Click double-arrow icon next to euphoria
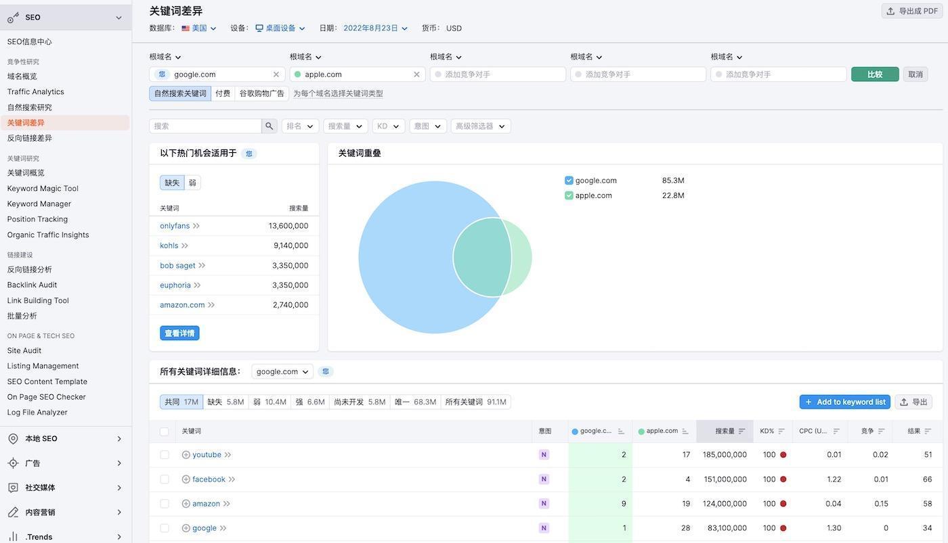948x543 pixels. coord(197,285)
